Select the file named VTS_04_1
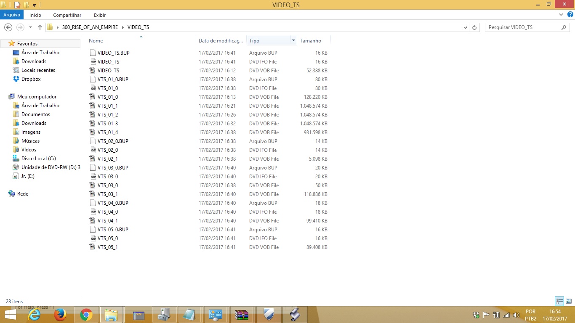The width and height of the screenshot is (575, 323). pos(108,221)
